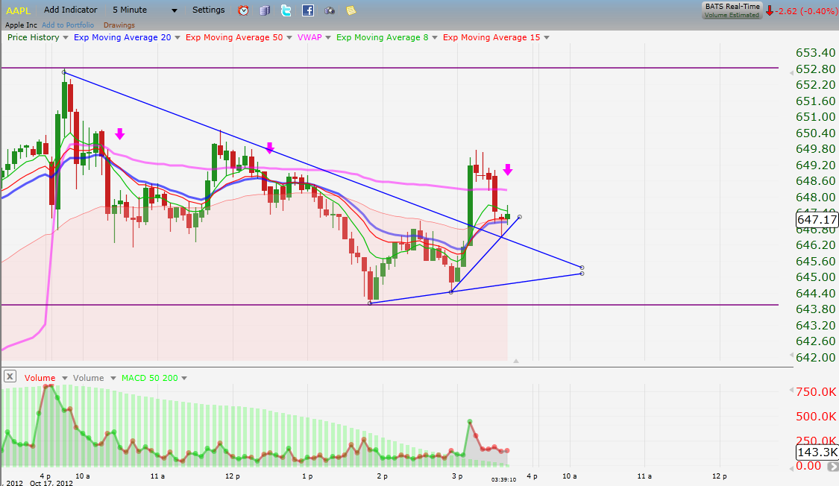
Task: Click the database stack icon in toolbar
Action: (x=265, y=10)
